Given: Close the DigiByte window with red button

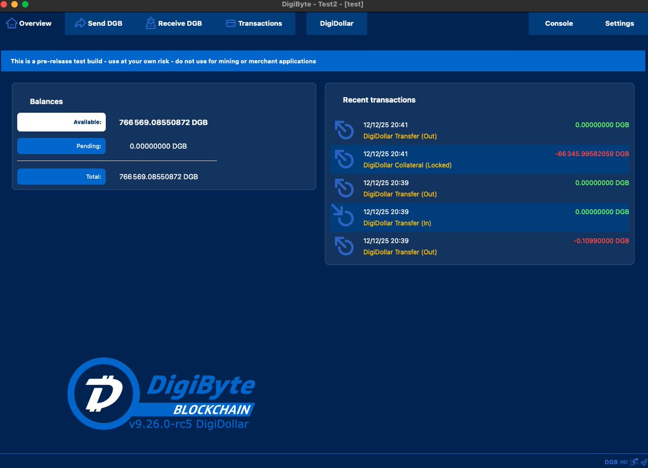Looking at the screenshot, I should [x=4, y=4].
